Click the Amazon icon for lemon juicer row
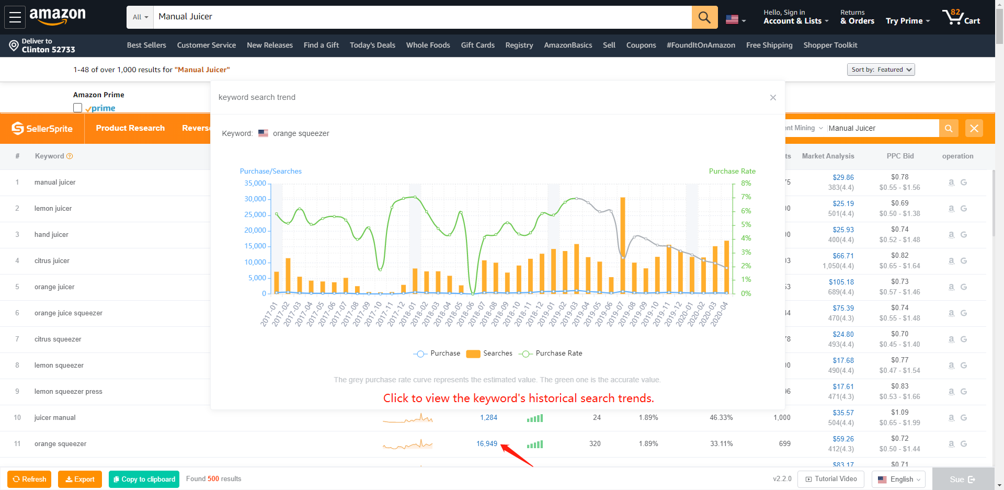1004x490 pixels. 951,209
